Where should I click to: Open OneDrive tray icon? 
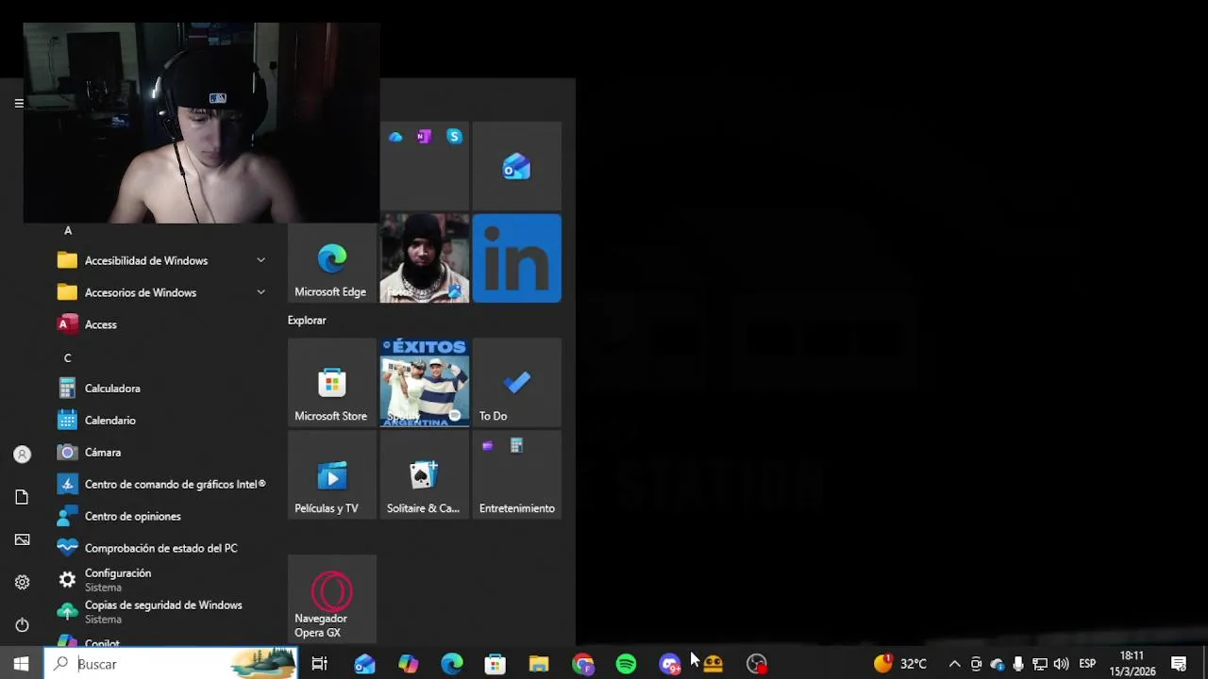pyautogui.click(x=998, y=664)
